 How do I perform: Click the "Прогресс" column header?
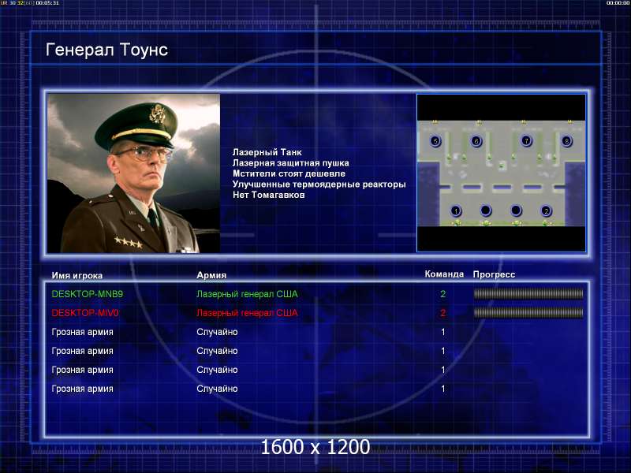495,274
